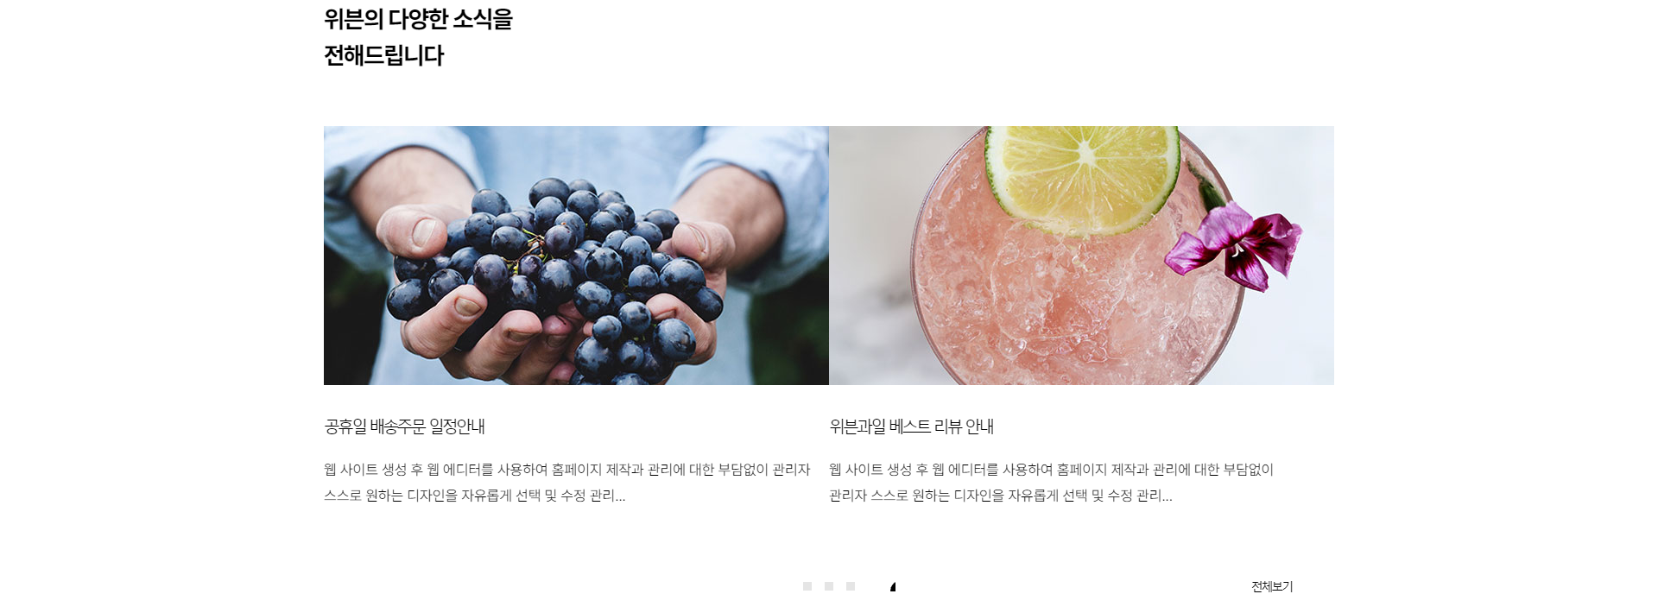
Task: Select the second slider pagination dot
Action: tap(829, 586)
